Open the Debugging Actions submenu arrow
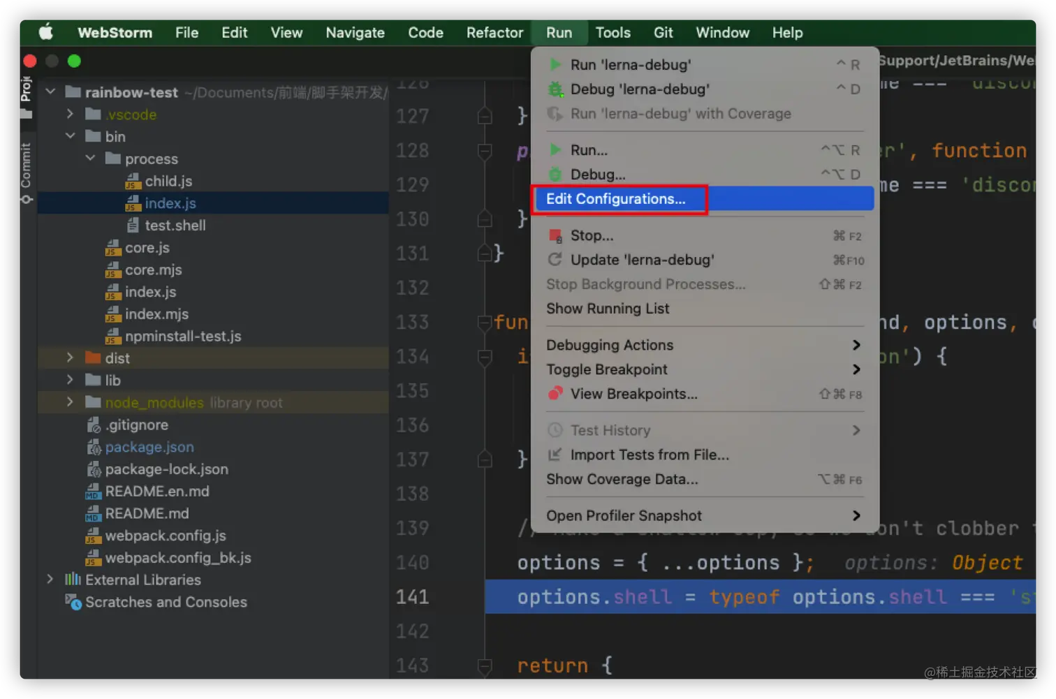This screenshot has width=1056, height=699. tap(857, 344)
